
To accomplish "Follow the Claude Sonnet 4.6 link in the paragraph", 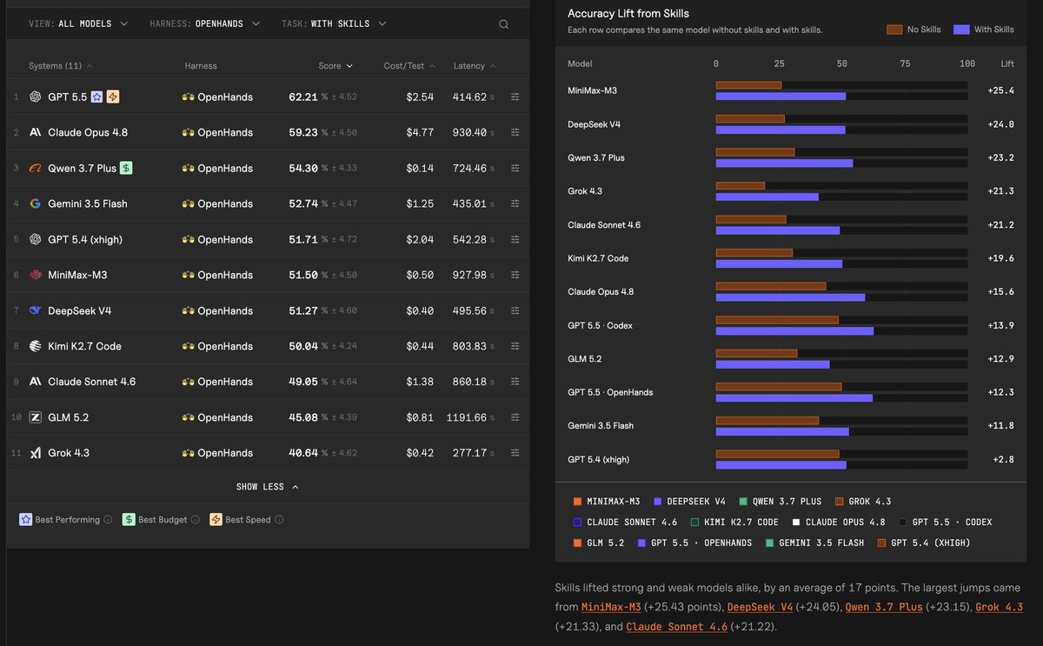I will point(677,627).
